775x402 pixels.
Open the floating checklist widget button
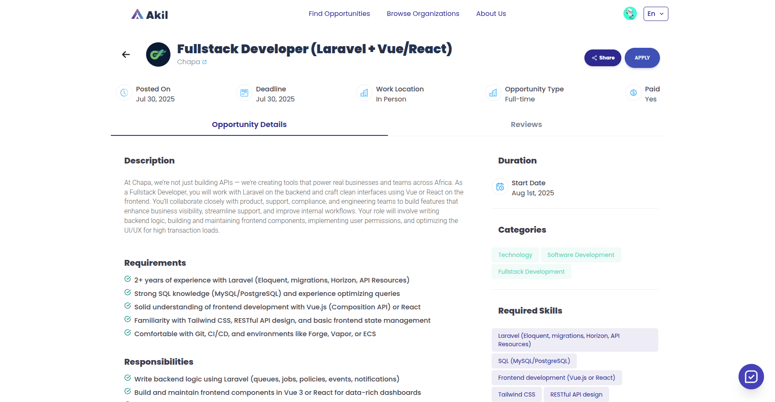[x=751, y=376]
